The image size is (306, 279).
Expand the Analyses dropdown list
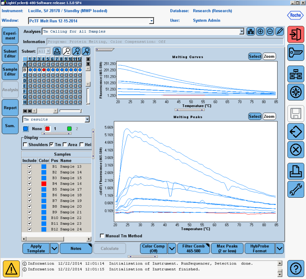[242, 32]
